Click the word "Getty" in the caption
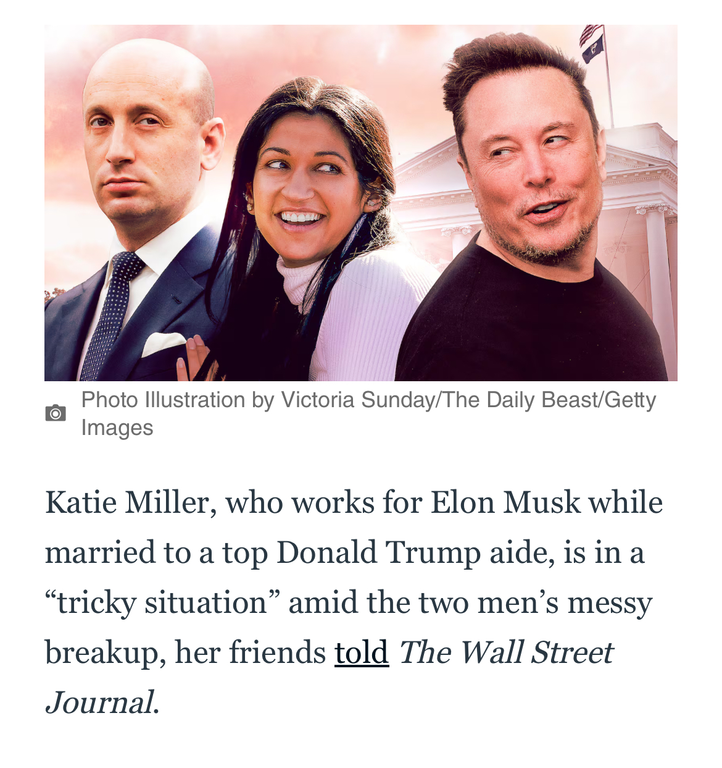 pyautogui.click(x=630, y=400)
